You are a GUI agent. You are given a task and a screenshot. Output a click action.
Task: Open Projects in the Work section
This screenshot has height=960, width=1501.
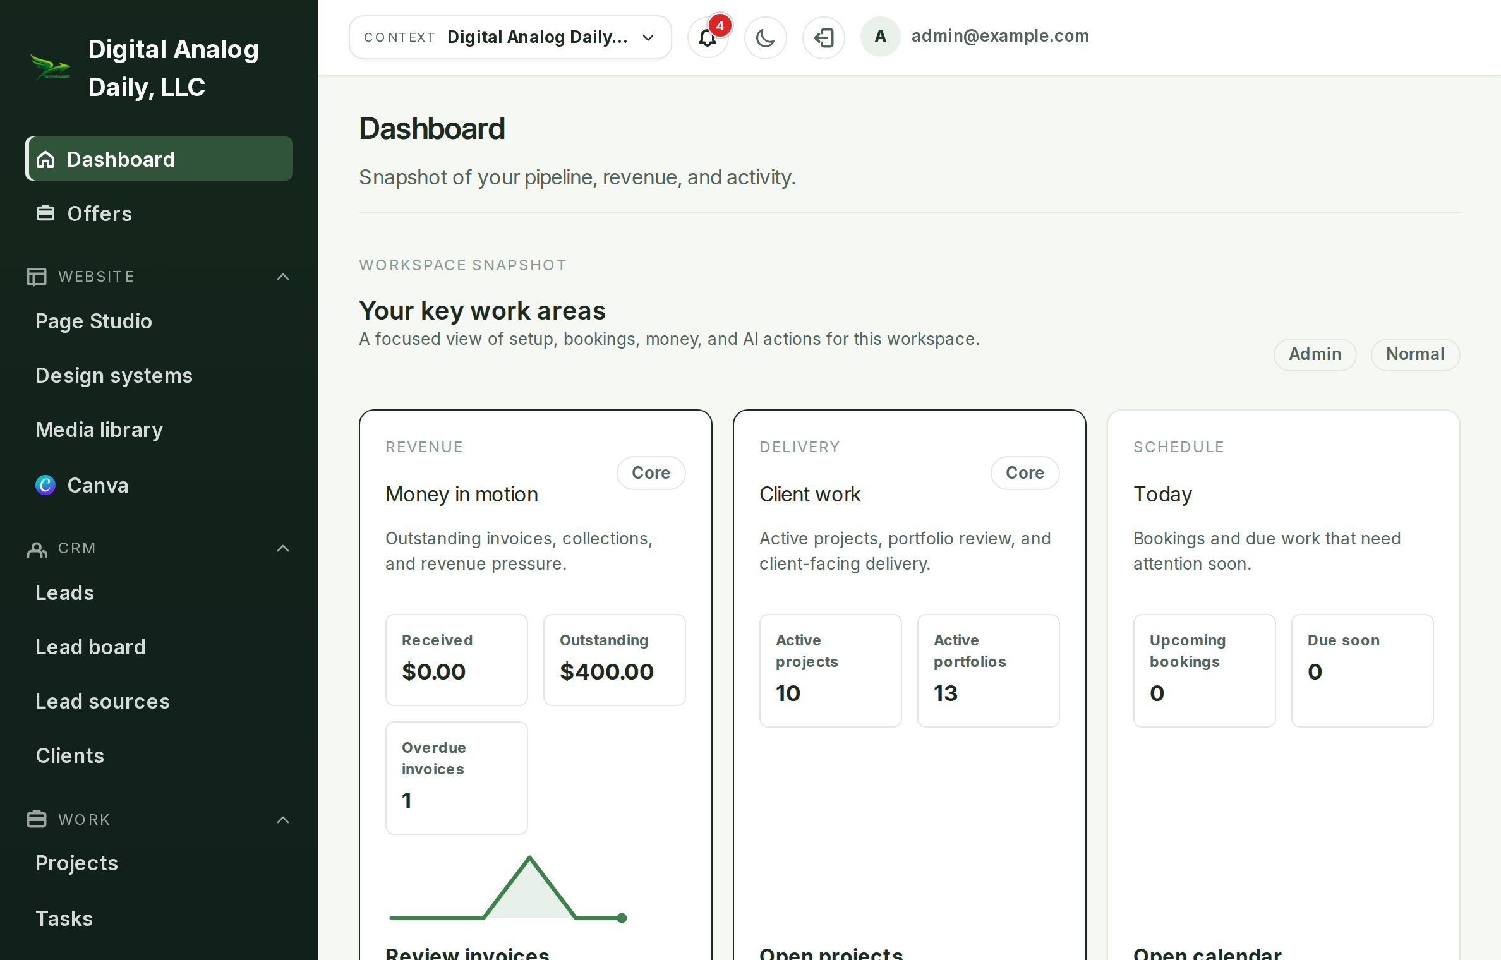pyautogui.click(x=76, y=863)
